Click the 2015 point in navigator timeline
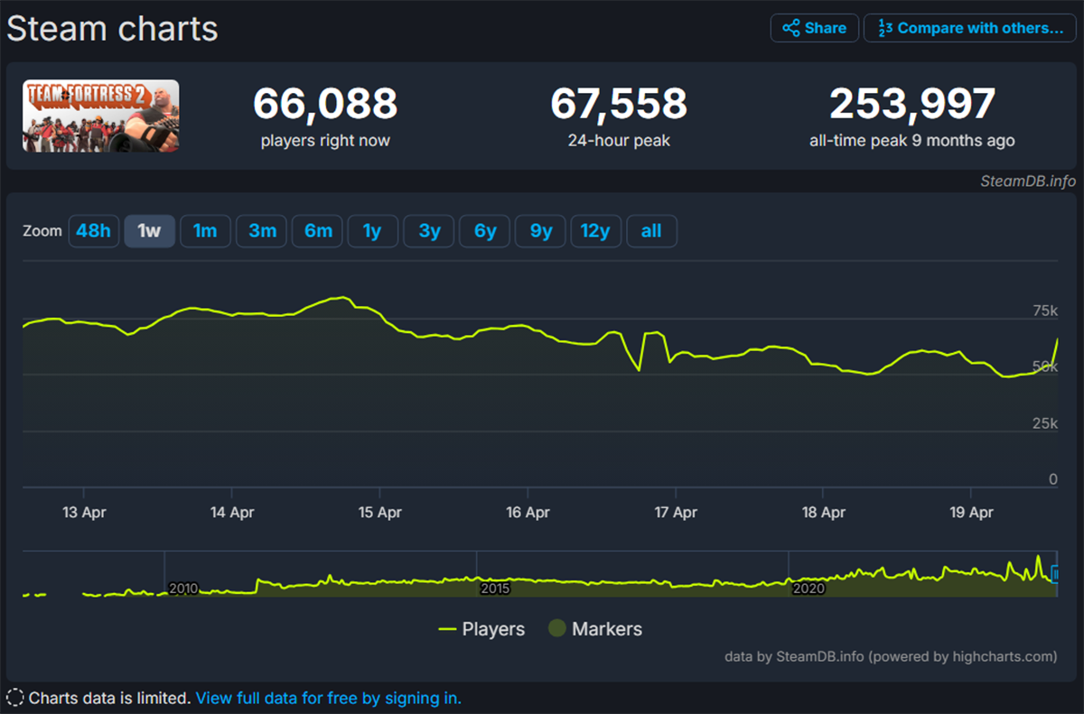This screenshot has width=1084, height=714. pyautogui.click(x=495, y=589)
